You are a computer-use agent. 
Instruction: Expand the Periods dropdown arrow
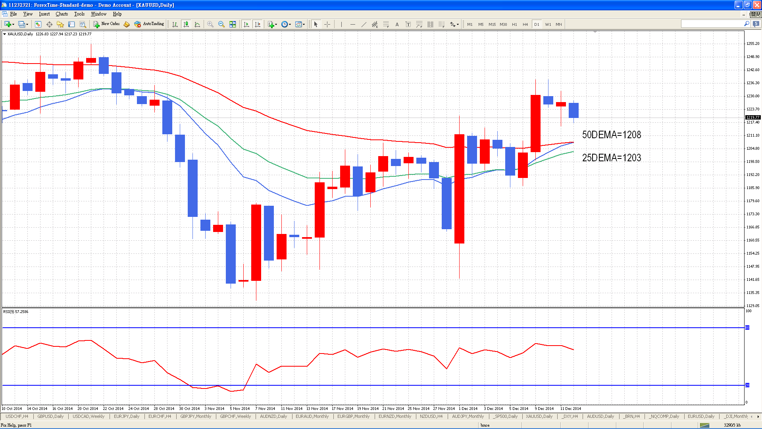[290, 25]
